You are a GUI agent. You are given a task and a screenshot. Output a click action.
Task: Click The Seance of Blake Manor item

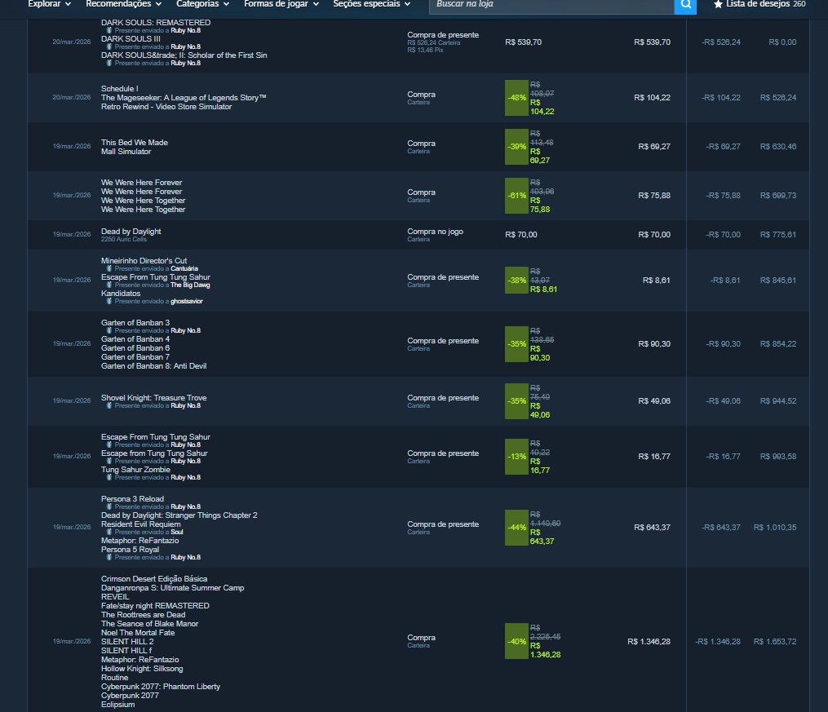coord(149,624)
